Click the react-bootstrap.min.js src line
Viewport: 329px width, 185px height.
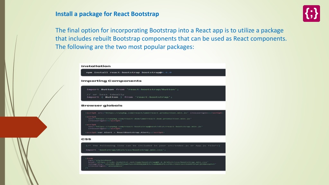coord(146,127)
